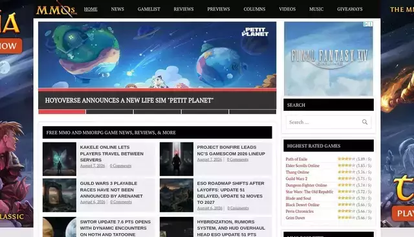The image size is (414, 237).
Task: Open Project Bonfire article's 0 Comments link
Action: pos(237,159)
